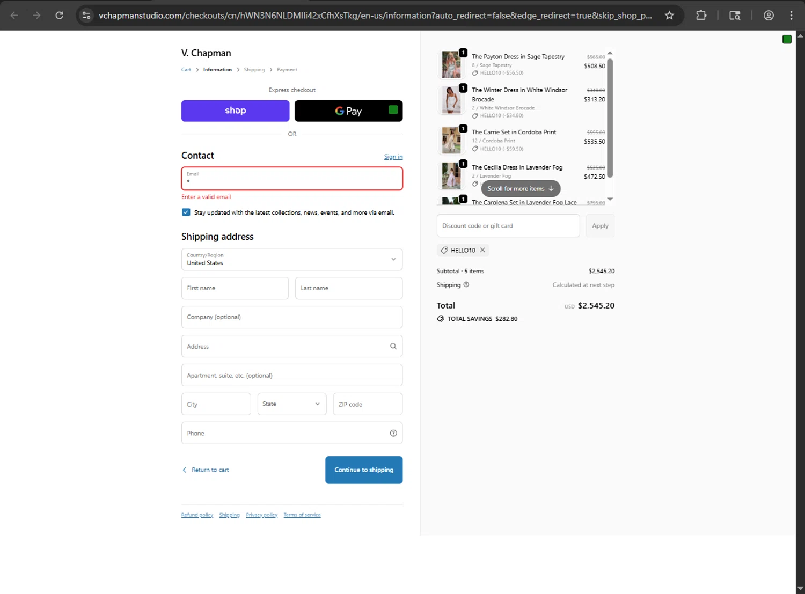Open the footer Shipping policy link
Image resolution: width=805 pixels, height=594 pixels.
pyautogui.click(x=229, y=515)
